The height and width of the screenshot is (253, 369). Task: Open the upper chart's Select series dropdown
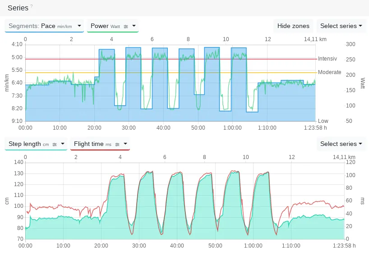(x=341, y=26)
